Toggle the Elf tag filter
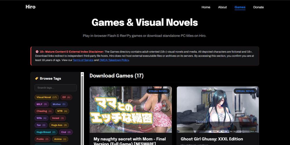 pos(66,97)
